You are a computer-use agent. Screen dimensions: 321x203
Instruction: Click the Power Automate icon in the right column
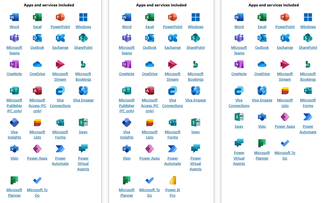(x=308, y=117)
